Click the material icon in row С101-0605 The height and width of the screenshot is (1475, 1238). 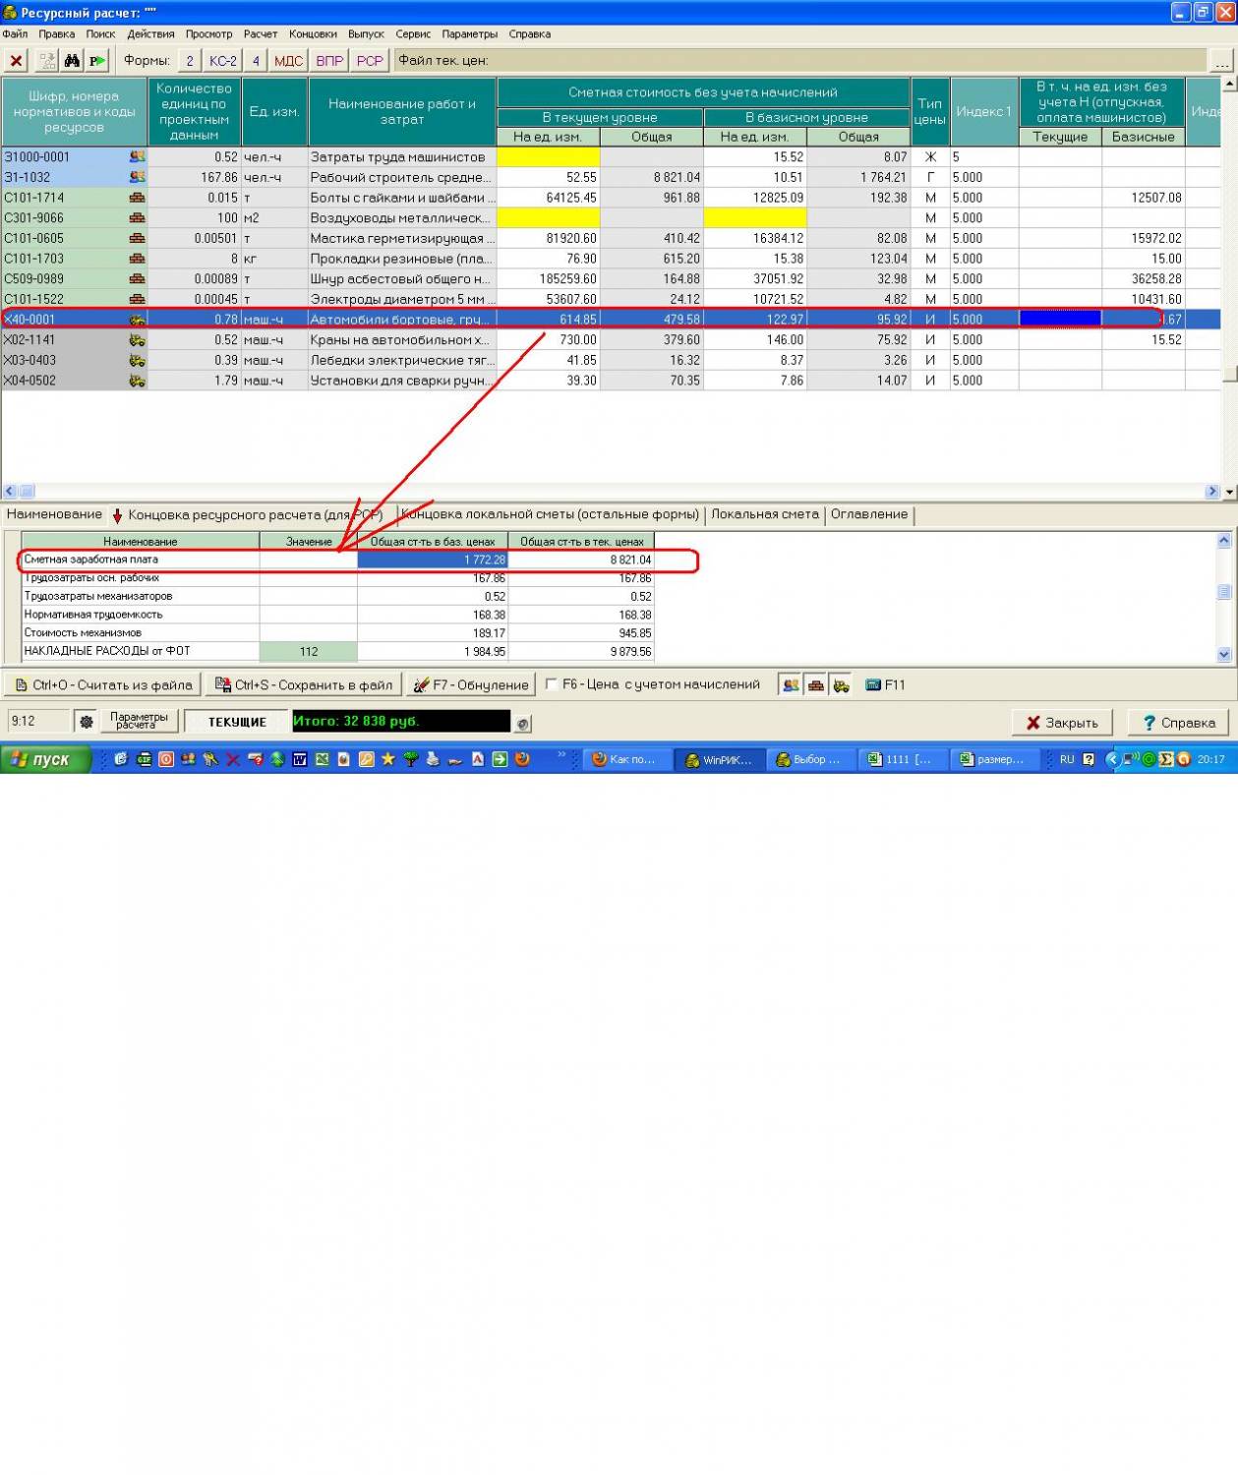(x=137, y=238)
